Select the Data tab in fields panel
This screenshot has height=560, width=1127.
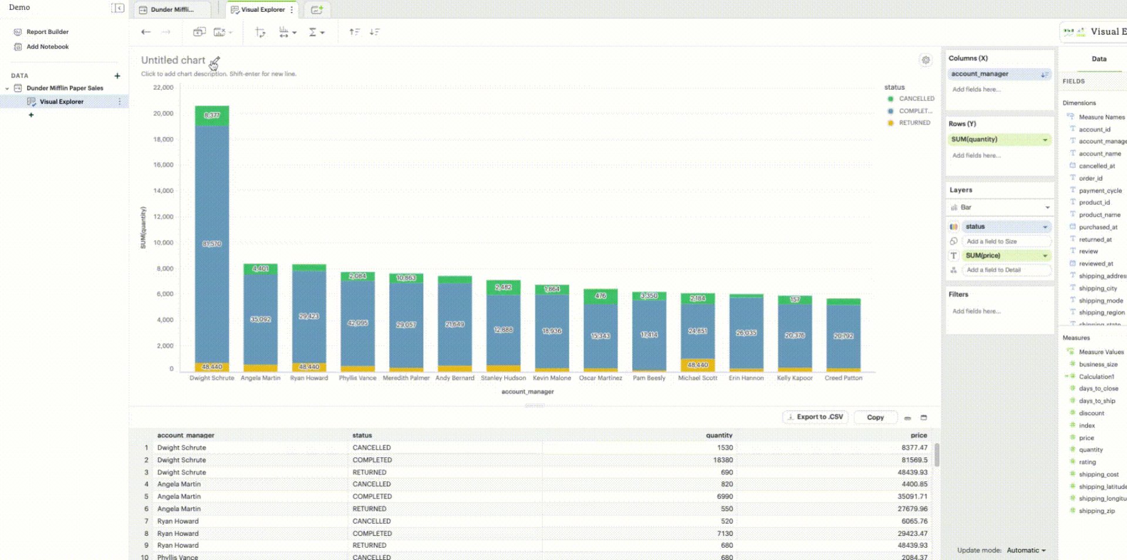[1099, 59]
